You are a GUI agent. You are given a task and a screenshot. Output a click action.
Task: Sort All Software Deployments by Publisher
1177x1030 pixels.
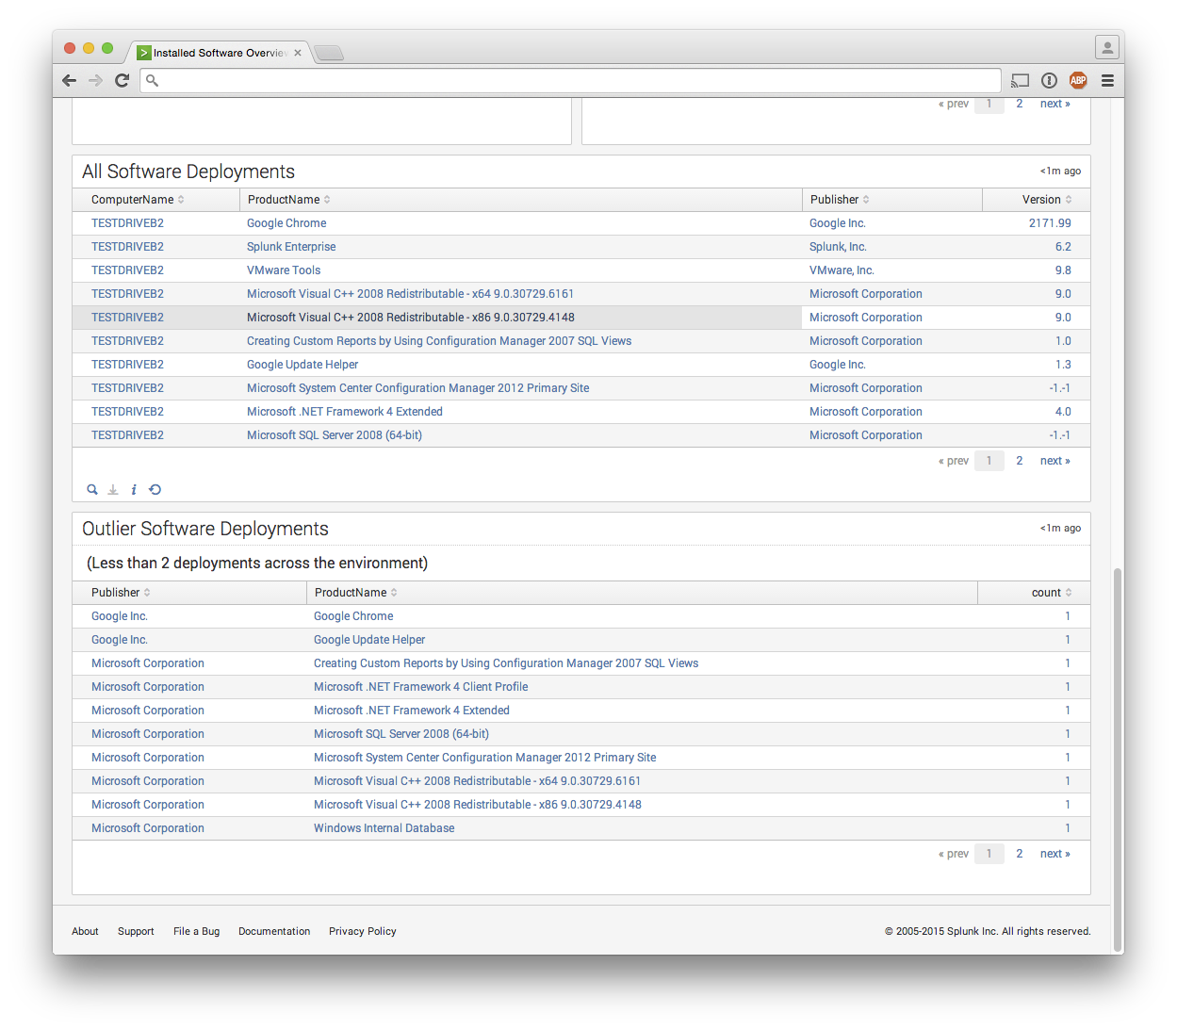pos(840,200)
